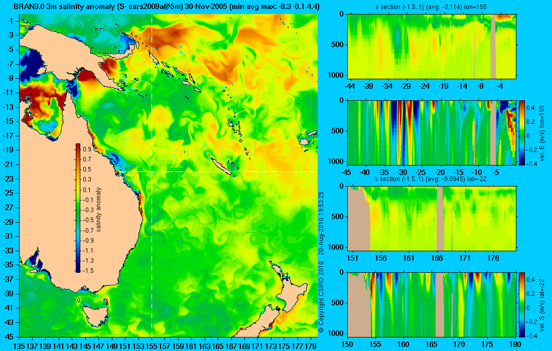The width and height of the screenshot is (552, 351).
Task: Click longitude label '135' on main map axis
Action: click(x=19, y=346)
